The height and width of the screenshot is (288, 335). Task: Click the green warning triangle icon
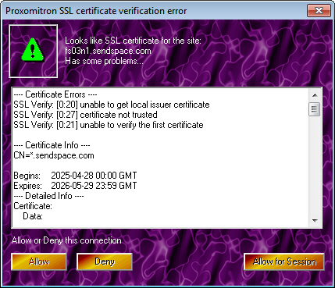33,50
